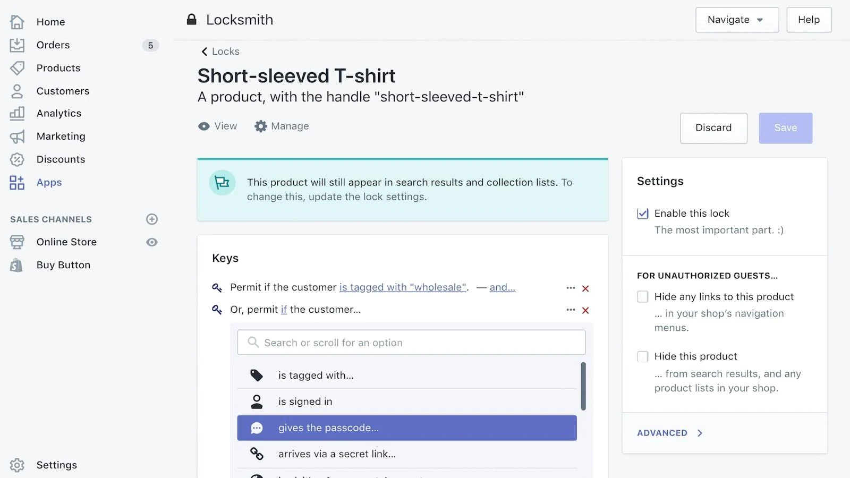Remove the second key using red X
The image size is (850, 478).
click(585, 310)
